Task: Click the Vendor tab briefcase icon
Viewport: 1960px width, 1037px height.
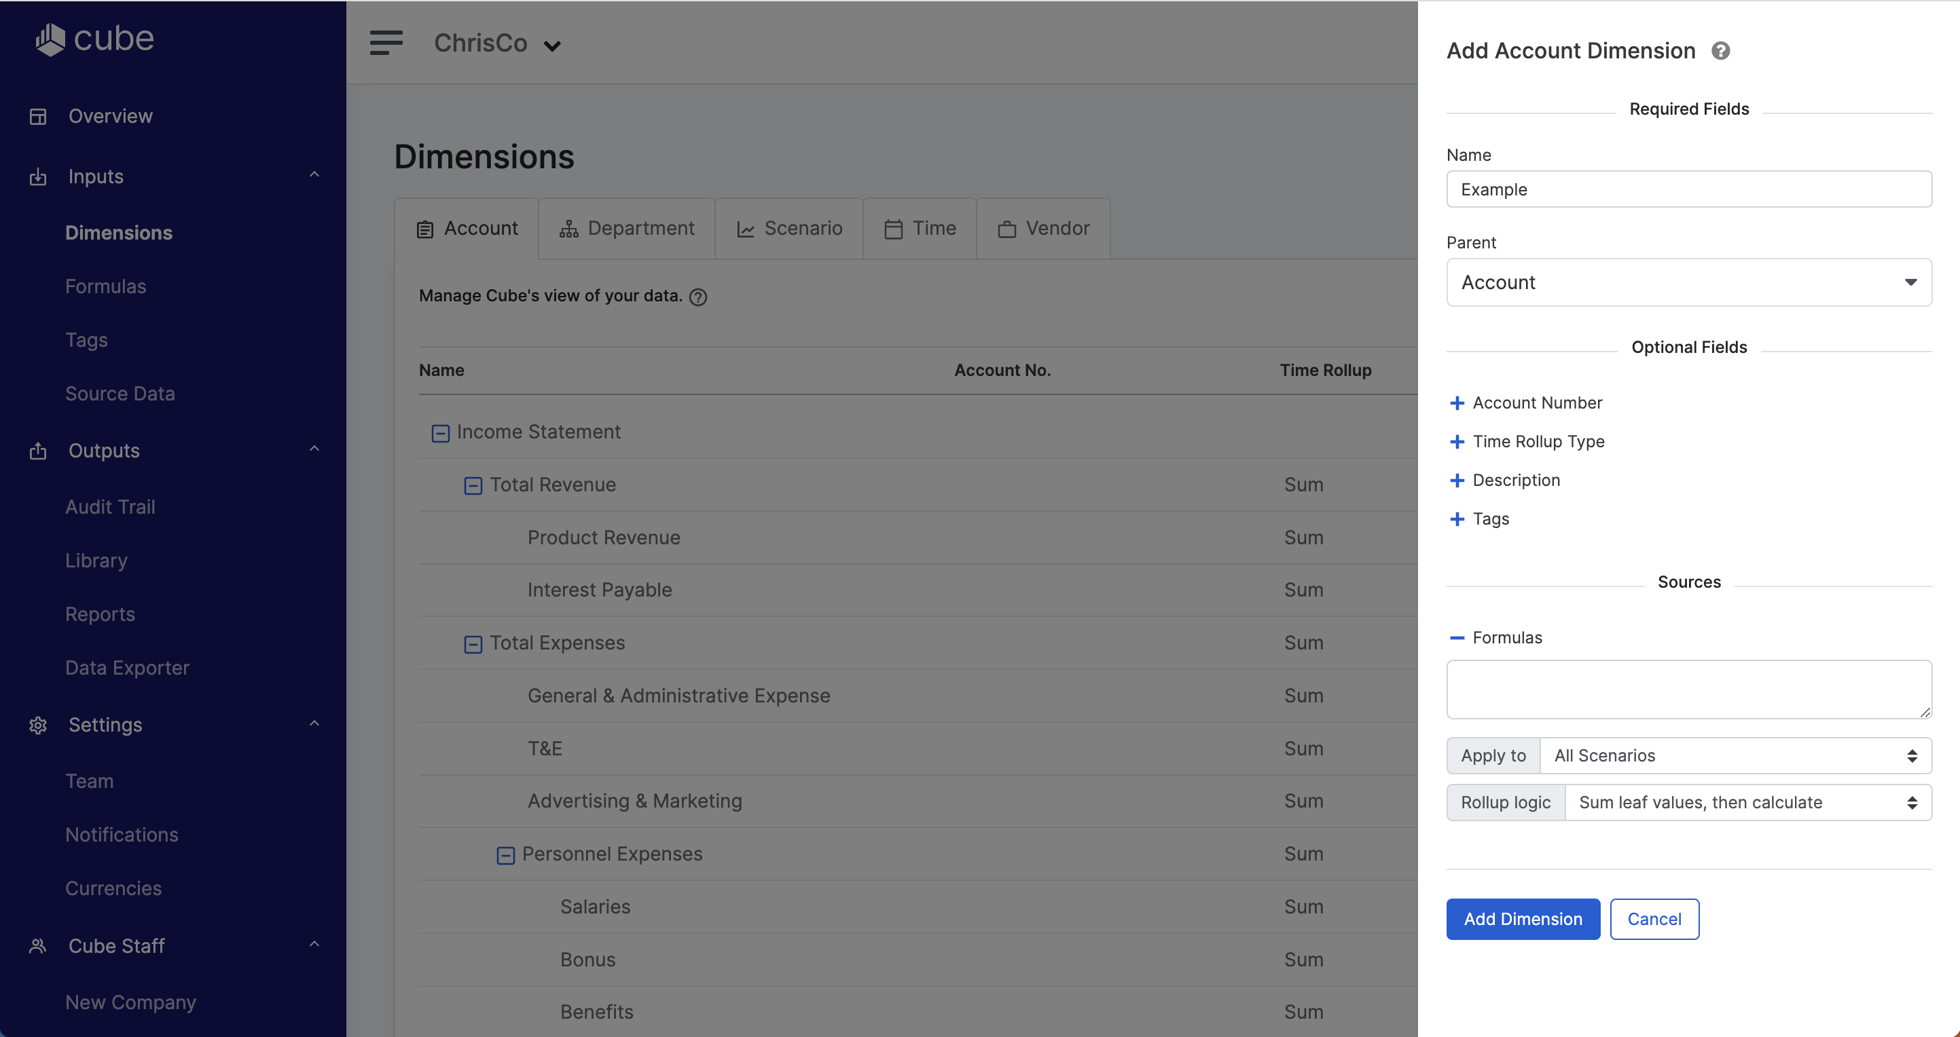Action: pyautogui.click(x=1006, y=229)
